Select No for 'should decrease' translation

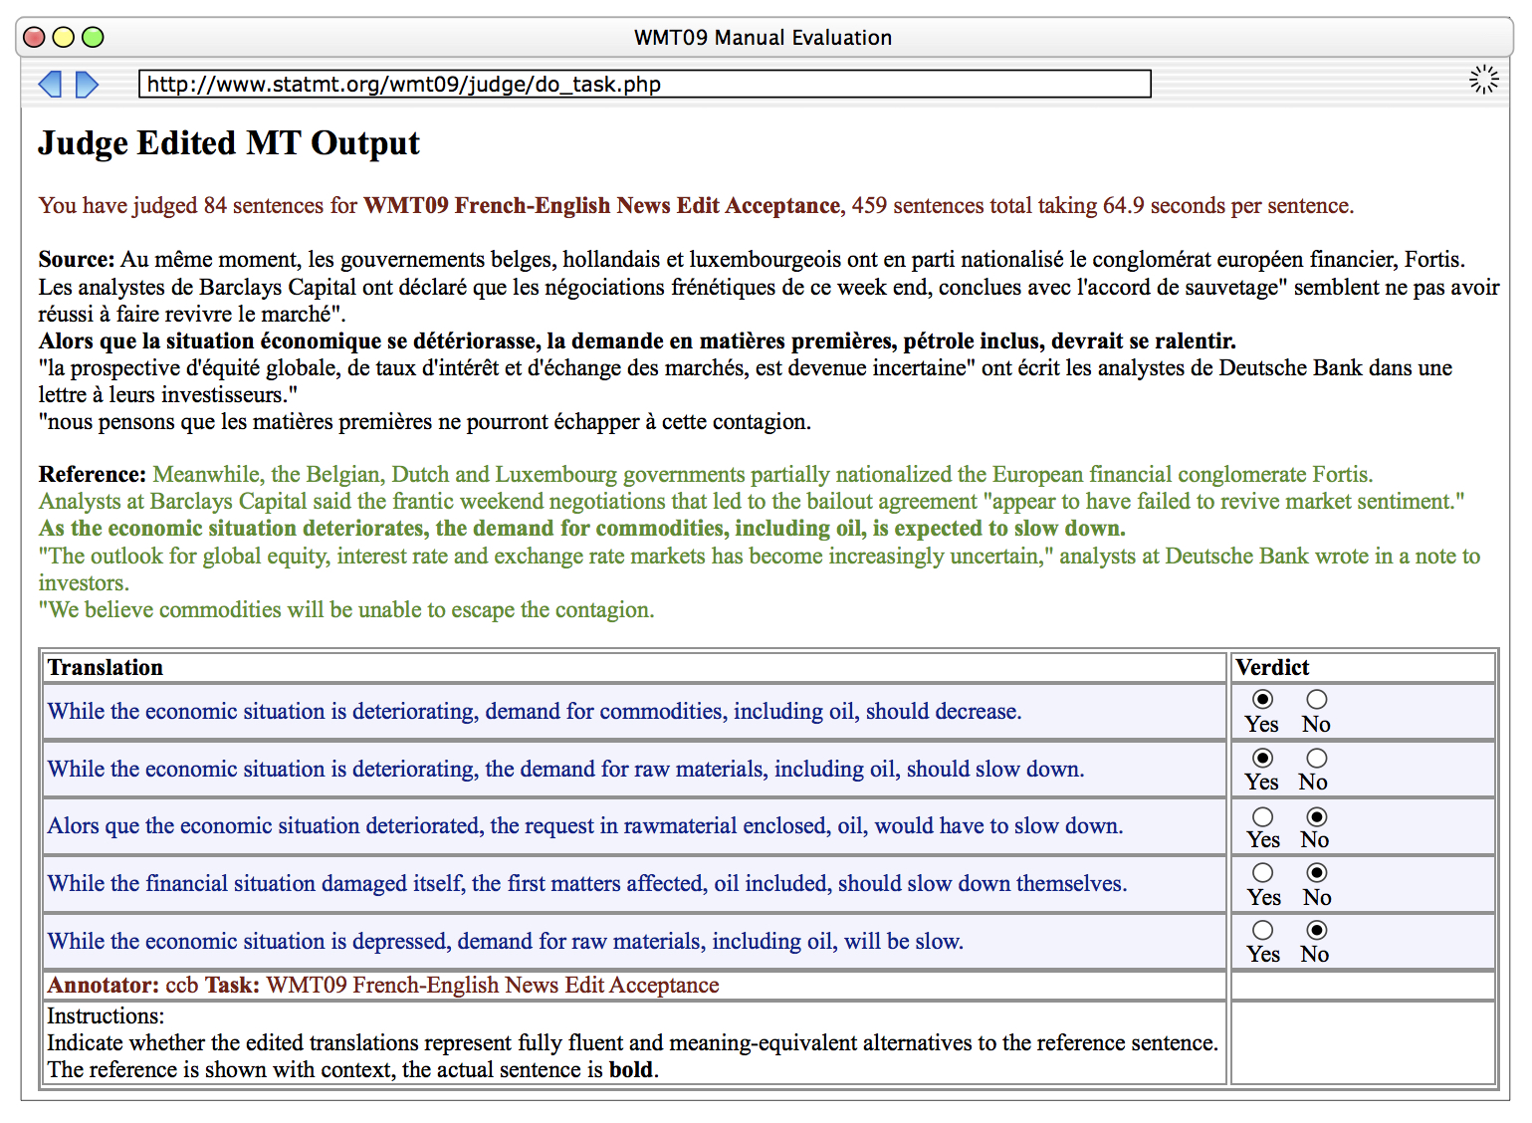(1316, 700)
